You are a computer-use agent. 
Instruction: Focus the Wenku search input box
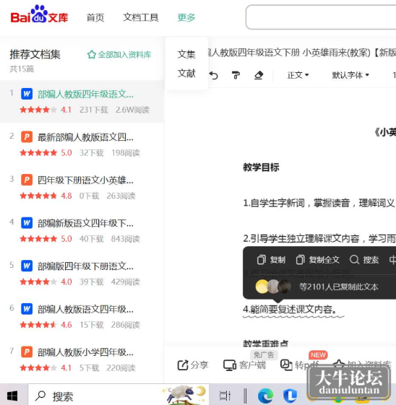[321, 17]
